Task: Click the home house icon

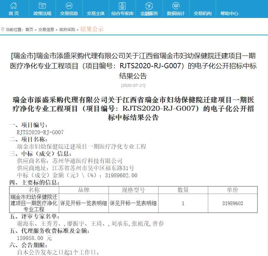Action: click(13, 6)
